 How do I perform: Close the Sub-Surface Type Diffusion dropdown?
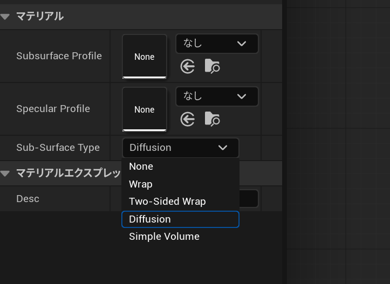[180, 148]
